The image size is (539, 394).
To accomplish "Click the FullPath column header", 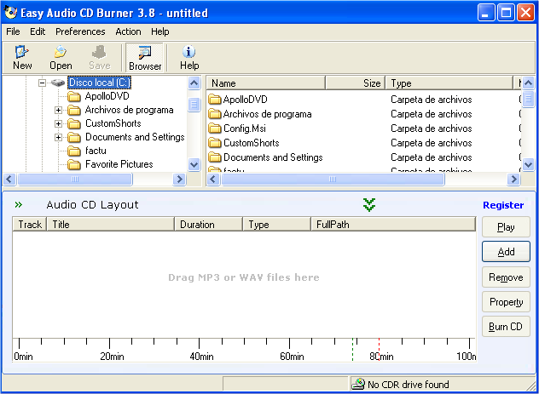I will (393, 225).
